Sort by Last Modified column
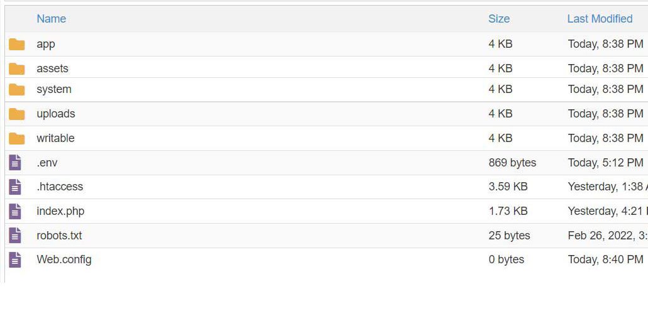 [x=600, y=19]
